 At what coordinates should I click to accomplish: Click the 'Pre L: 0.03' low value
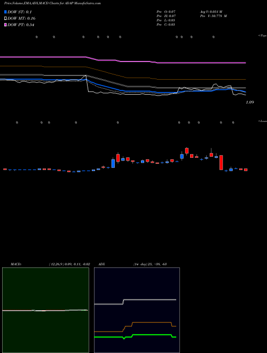click(166, 20)
